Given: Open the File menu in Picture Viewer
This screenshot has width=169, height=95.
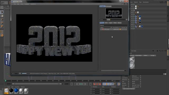Looking at the screenshot, I should tap(15, 4).
